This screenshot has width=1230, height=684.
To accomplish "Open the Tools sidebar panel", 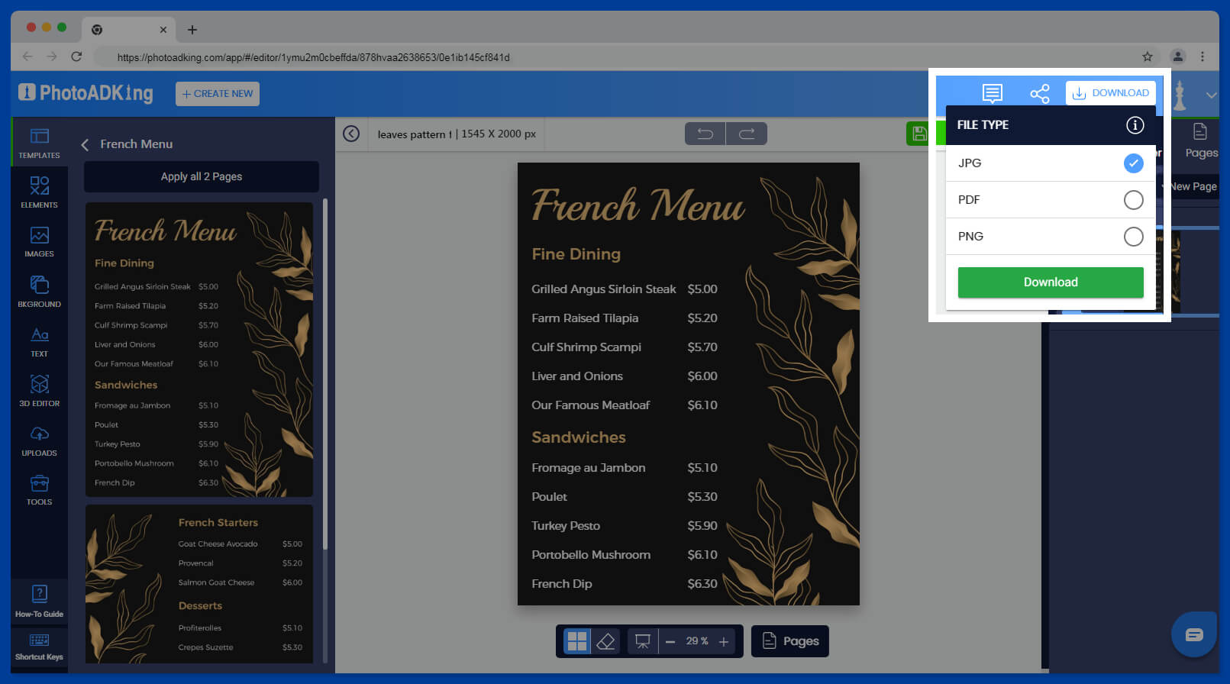I will click(39, 490).
